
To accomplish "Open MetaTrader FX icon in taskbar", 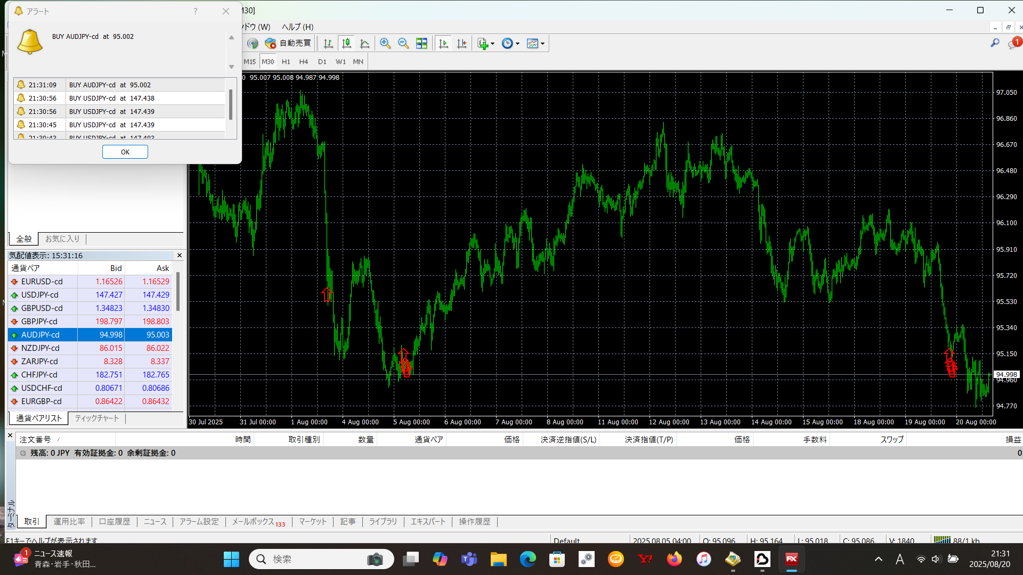I will point(791,559).
